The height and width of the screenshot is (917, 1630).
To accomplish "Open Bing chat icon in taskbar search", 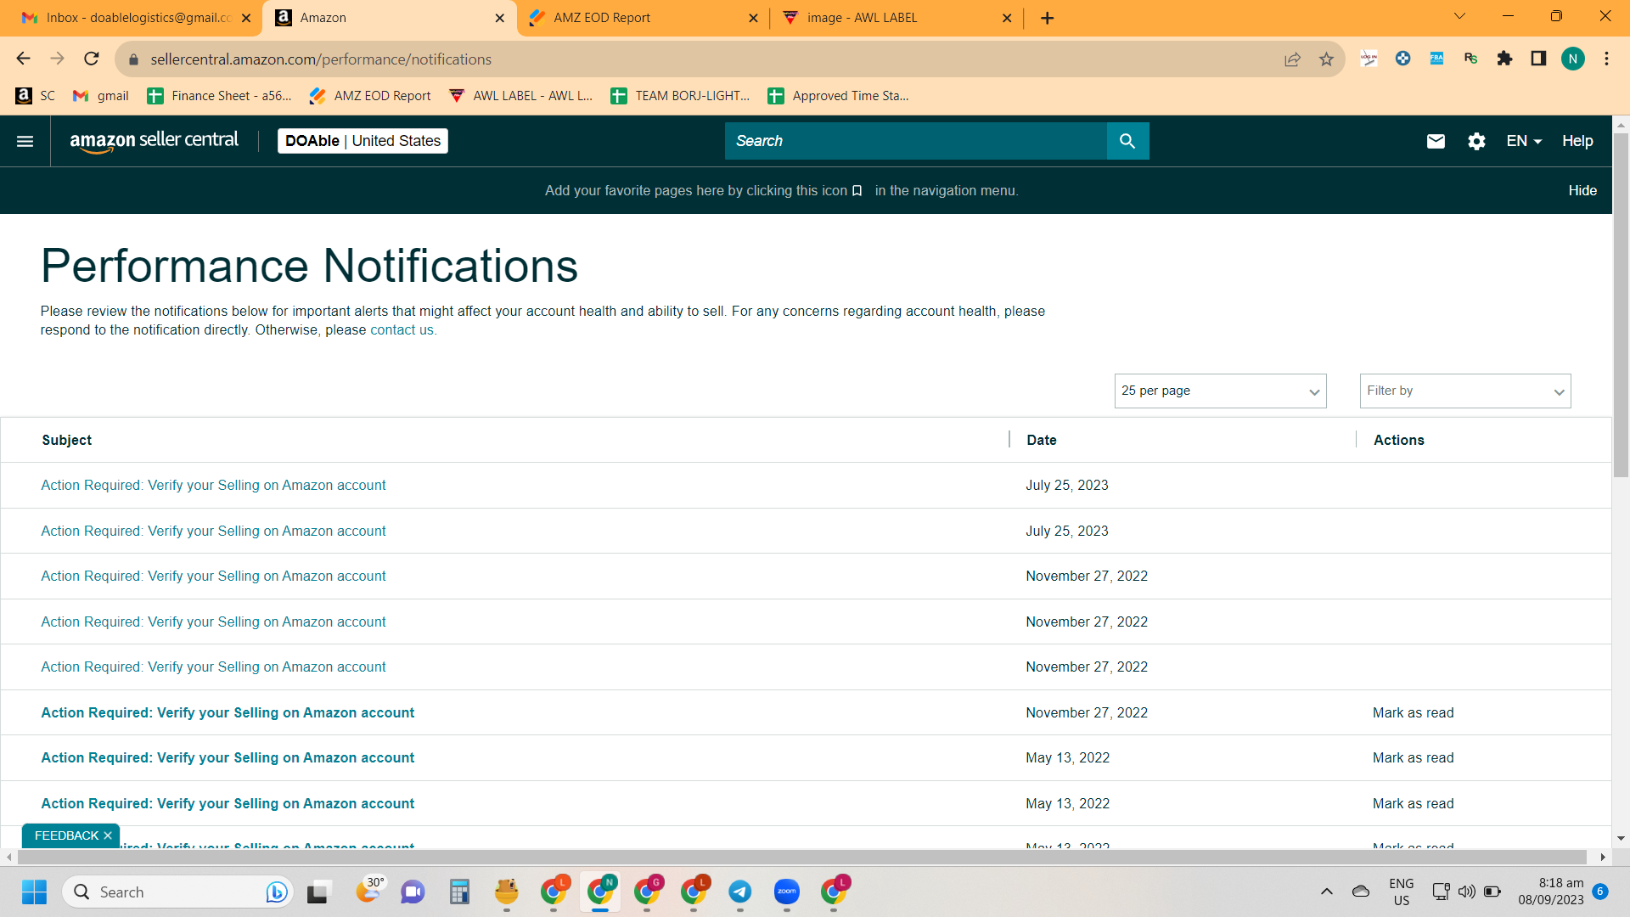I will point(276,892).
